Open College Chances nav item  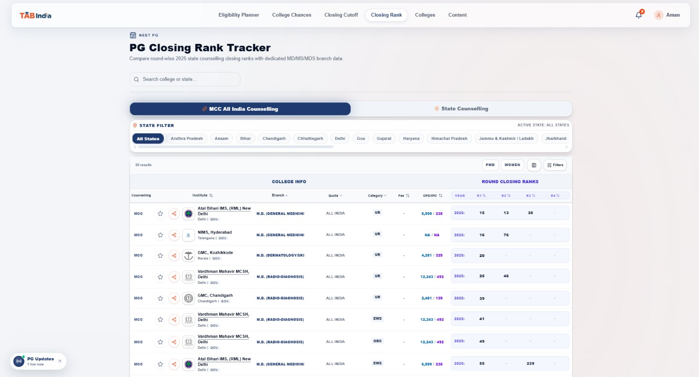(292, 15)
